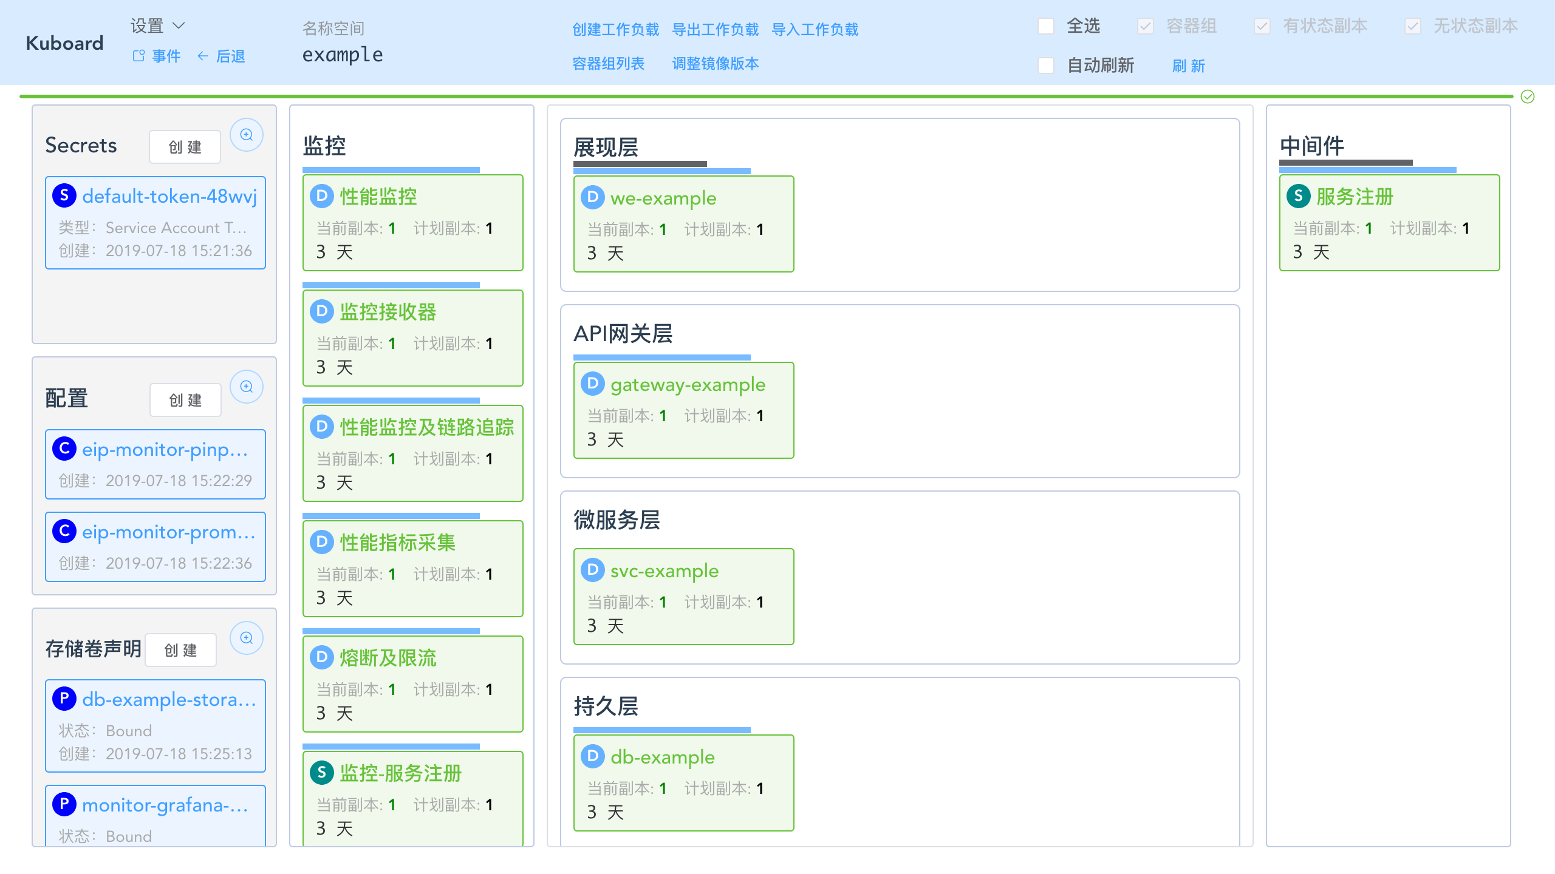Toggle the 自动刷新 checkbox
The image size is (1555, 874).
(1045, 66)
